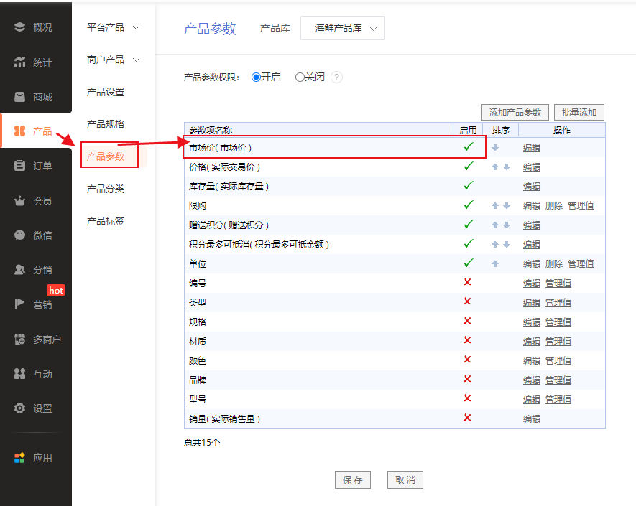Delete the 单位 parameter

click(x=553, y=263)
